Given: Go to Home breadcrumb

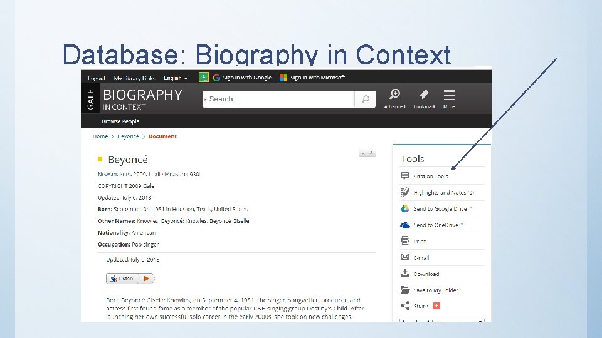Looking at the screenshot, I should click(x=100, y=136).
